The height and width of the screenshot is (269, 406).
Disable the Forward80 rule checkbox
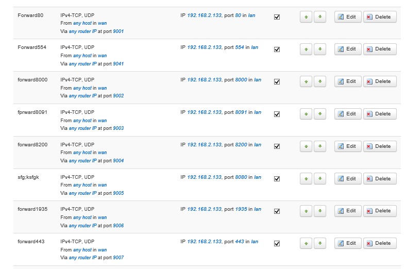point(277,17)
